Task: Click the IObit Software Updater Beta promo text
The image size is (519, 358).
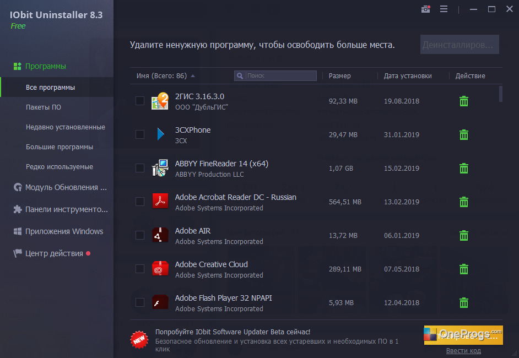Action: [233, 332]
